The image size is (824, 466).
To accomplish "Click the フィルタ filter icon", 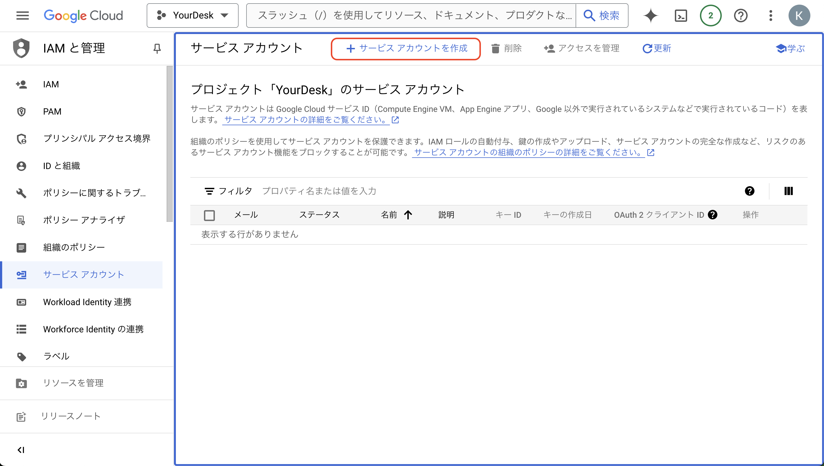I will tap(209, 191).
